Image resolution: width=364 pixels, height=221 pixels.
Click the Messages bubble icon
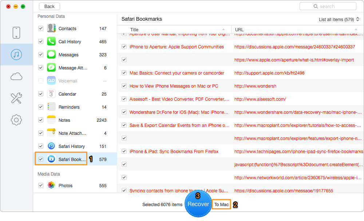51,55
